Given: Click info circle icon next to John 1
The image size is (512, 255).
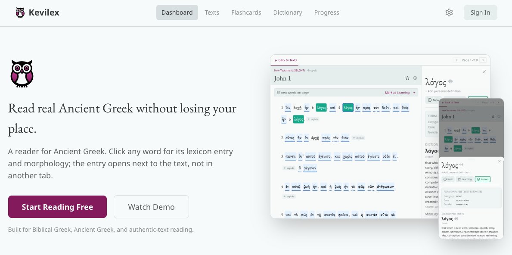Looking at the screenshot, I should [415, 78].
